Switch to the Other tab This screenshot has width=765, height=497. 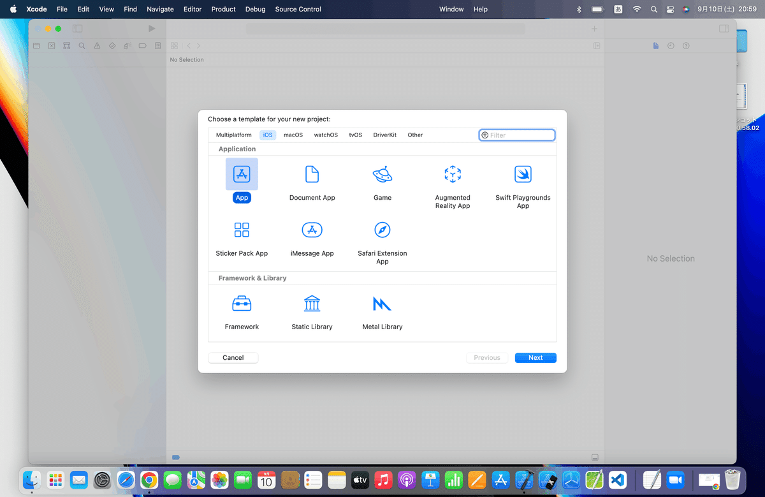(415, 135)
